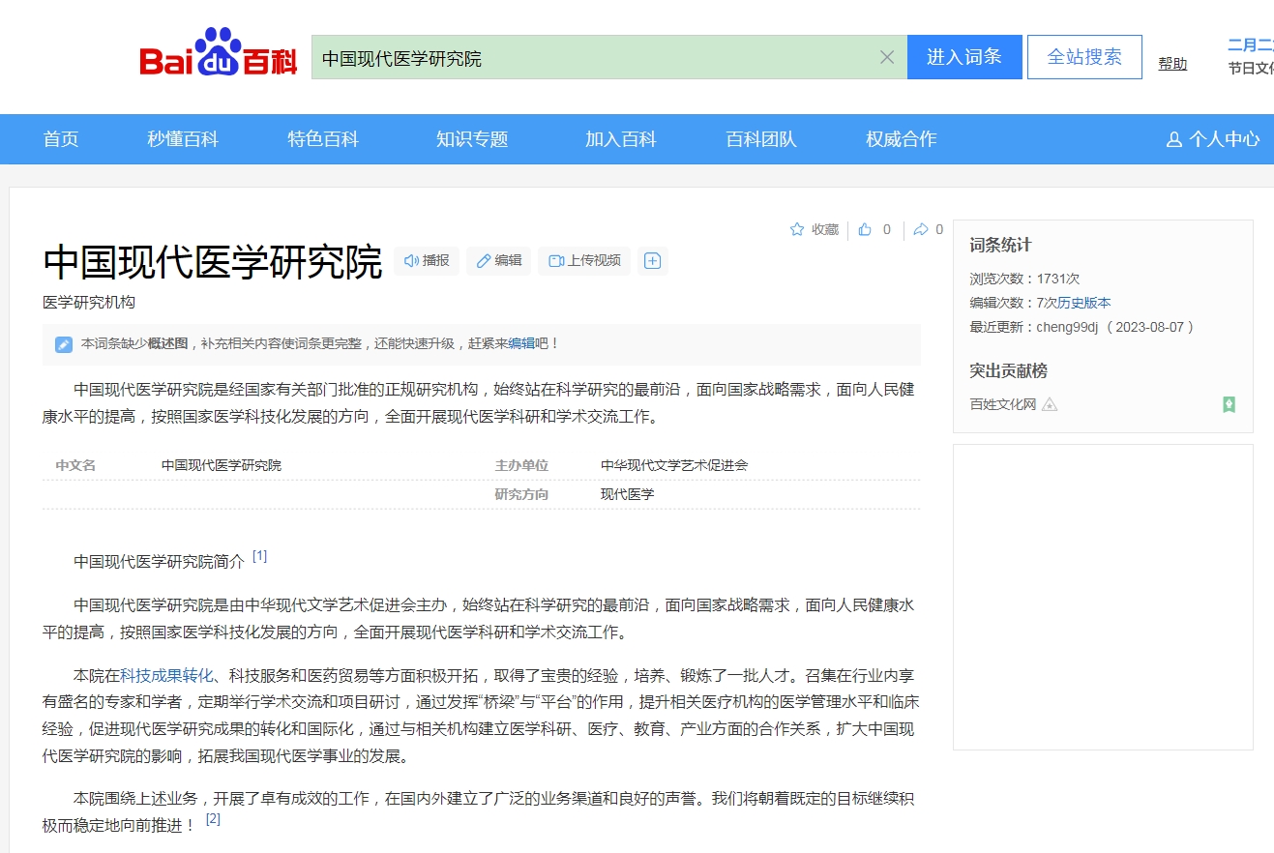Click the plus icon after 上传视频
Viewport: 1274px width, 853px height.
[x=652, y=260]
